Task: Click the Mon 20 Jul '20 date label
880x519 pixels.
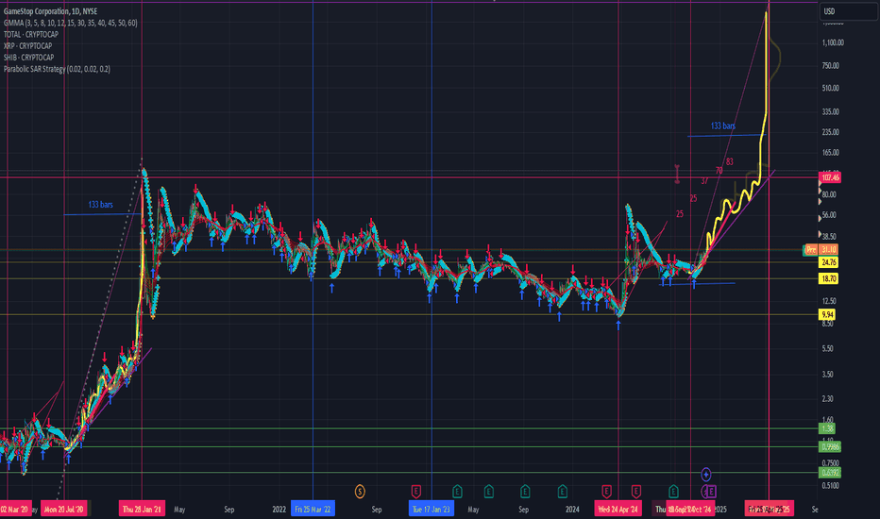Action: point(63,509)
